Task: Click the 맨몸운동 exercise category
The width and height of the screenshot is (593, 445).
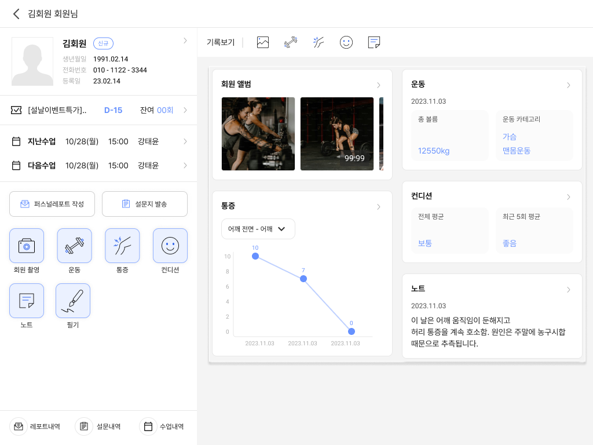Action: 516,151
